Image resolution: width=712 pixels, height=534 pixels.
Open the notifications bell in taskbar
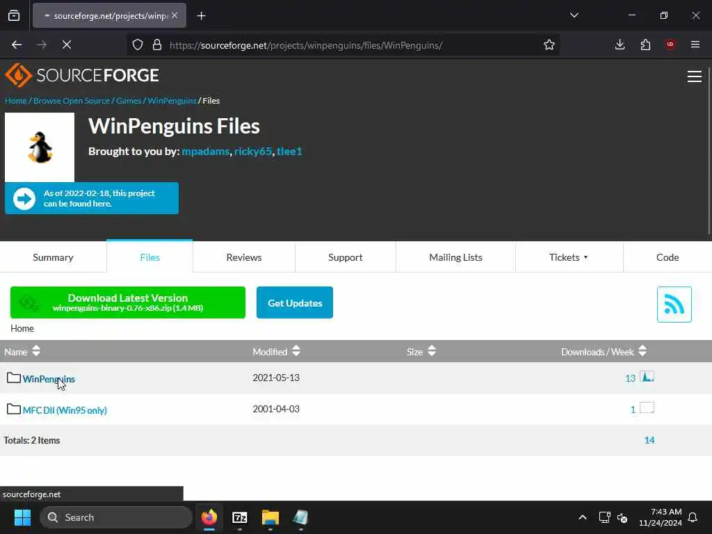coord(693,517)
